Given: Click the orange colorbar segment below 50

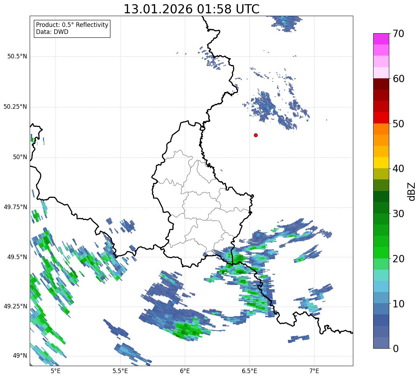Looking at the screenshot, I should click(381, 129).
